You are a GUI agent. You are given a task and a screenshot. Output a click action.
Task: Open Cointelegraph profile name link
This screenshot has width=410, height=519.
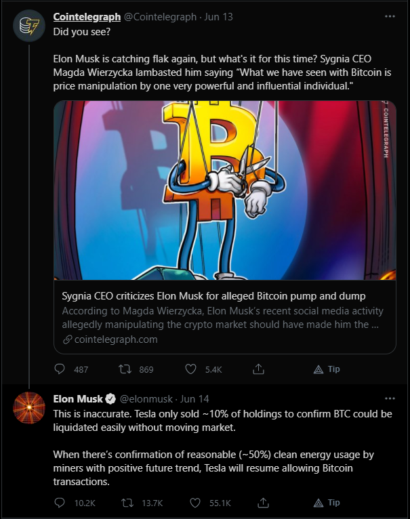click(87, 17)
